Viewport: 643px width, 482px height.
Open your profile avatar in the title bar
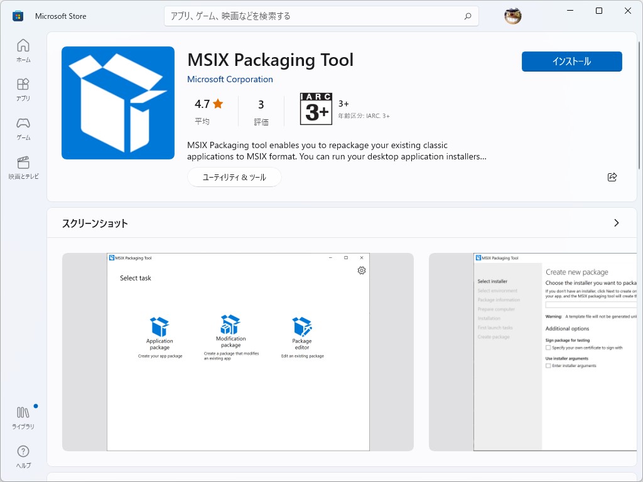point(513,16)
